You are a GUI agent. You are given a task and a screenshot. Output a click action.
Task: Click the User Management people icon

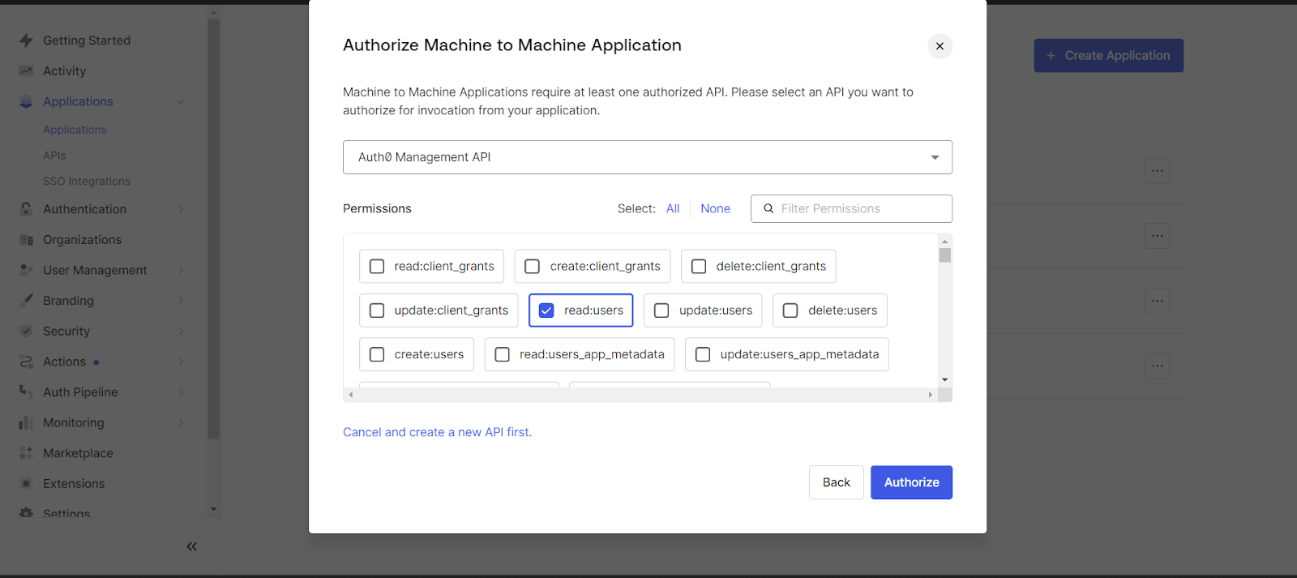point(26,270)
